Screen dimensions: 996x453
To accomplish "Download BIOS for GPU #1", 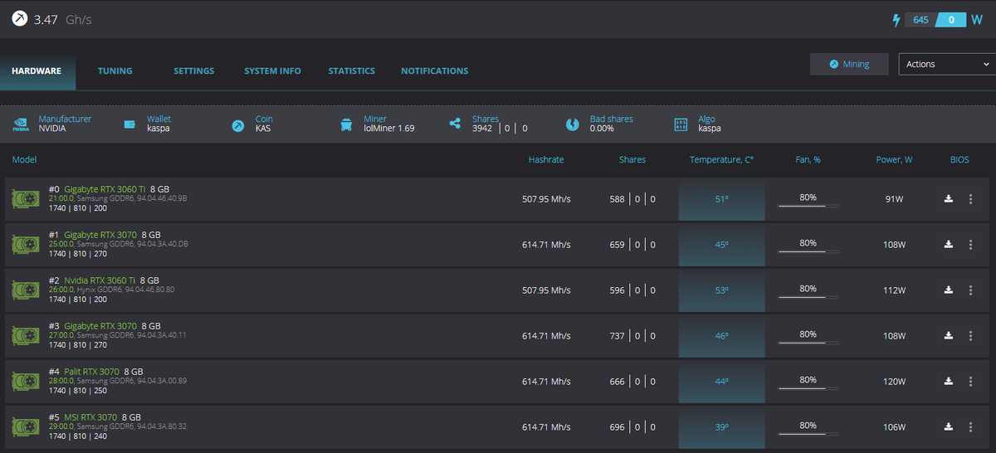I will pos(949,245).
